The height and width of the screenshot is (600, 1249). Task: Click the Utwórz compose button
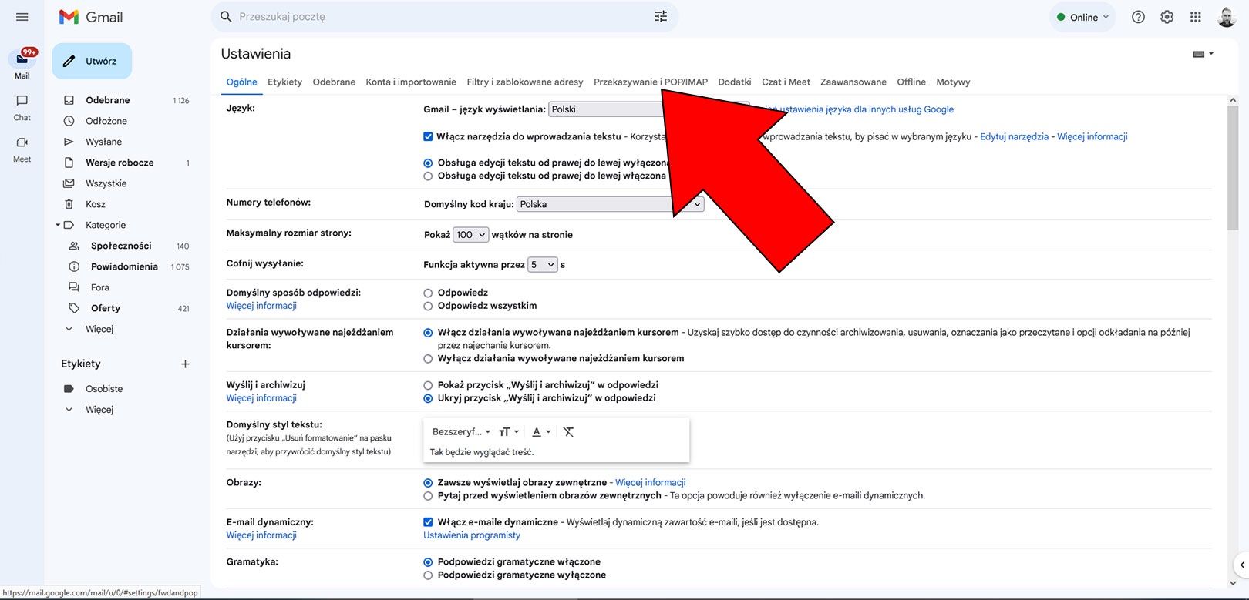(92, 61)
